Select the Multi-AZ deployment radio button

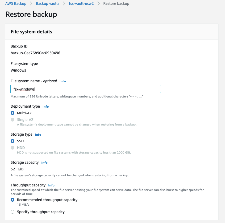12,113
